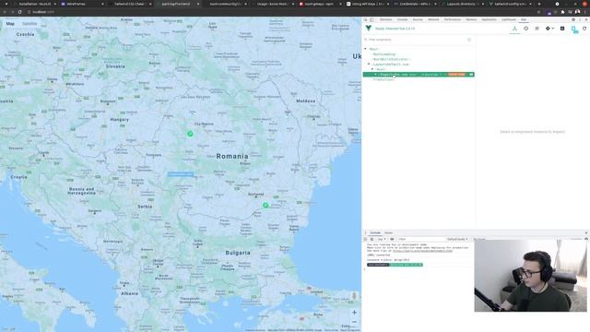
Task: Open the Vue devtools Events list icon
Action: click(x=537, y=29)
